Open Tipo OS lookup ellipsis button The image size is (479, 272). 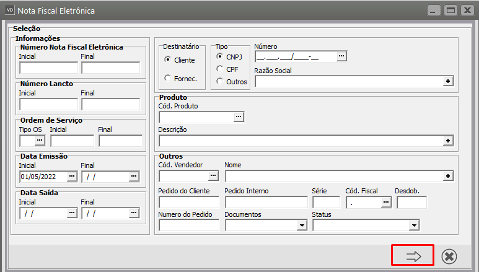click(40, 141)
